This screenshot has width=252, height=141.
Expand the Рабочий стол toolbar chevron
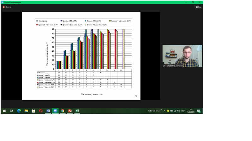tap(161, 109)
